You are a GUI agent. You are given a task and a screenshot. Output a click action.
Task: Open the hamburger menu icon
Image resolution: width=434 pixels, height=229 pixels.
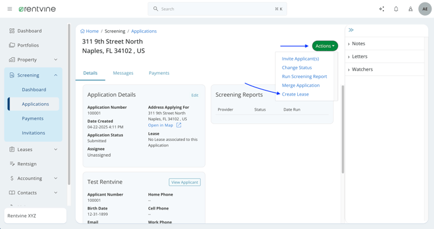point(9,9)
